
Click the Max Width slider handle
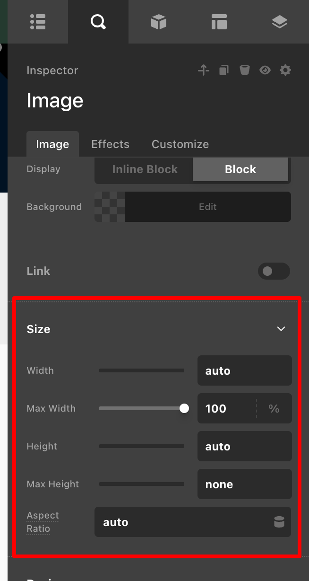pos(184,408)
